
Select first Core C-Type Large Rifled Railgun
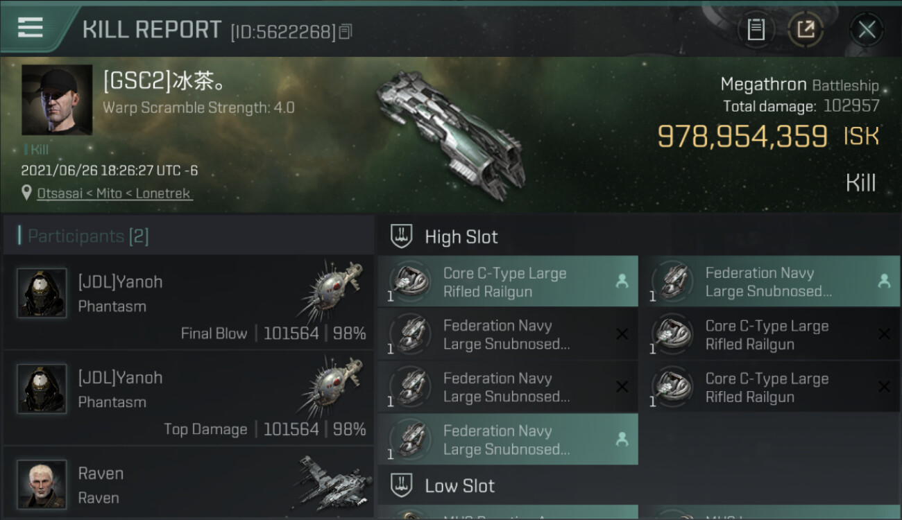(x=508, y=282)
